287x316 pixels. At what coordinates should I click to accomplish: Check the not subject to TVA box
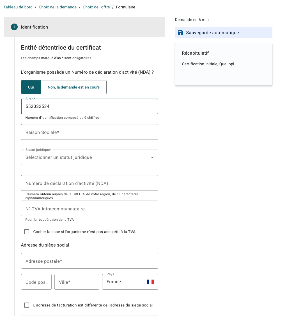[27, 232]
